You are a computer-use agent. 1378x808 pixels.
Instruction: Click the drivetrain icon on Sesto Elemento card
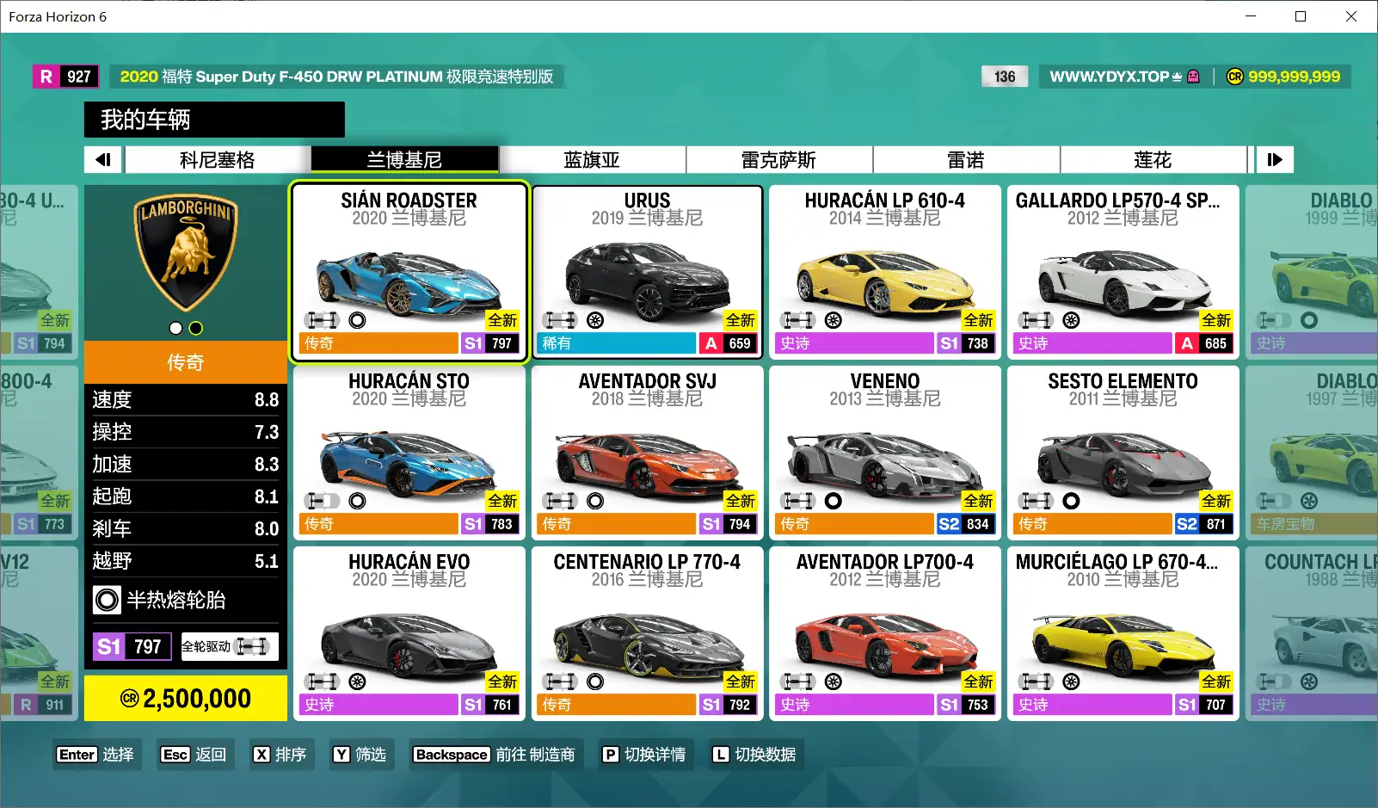pyautogui.click(x=1036, y=501)
